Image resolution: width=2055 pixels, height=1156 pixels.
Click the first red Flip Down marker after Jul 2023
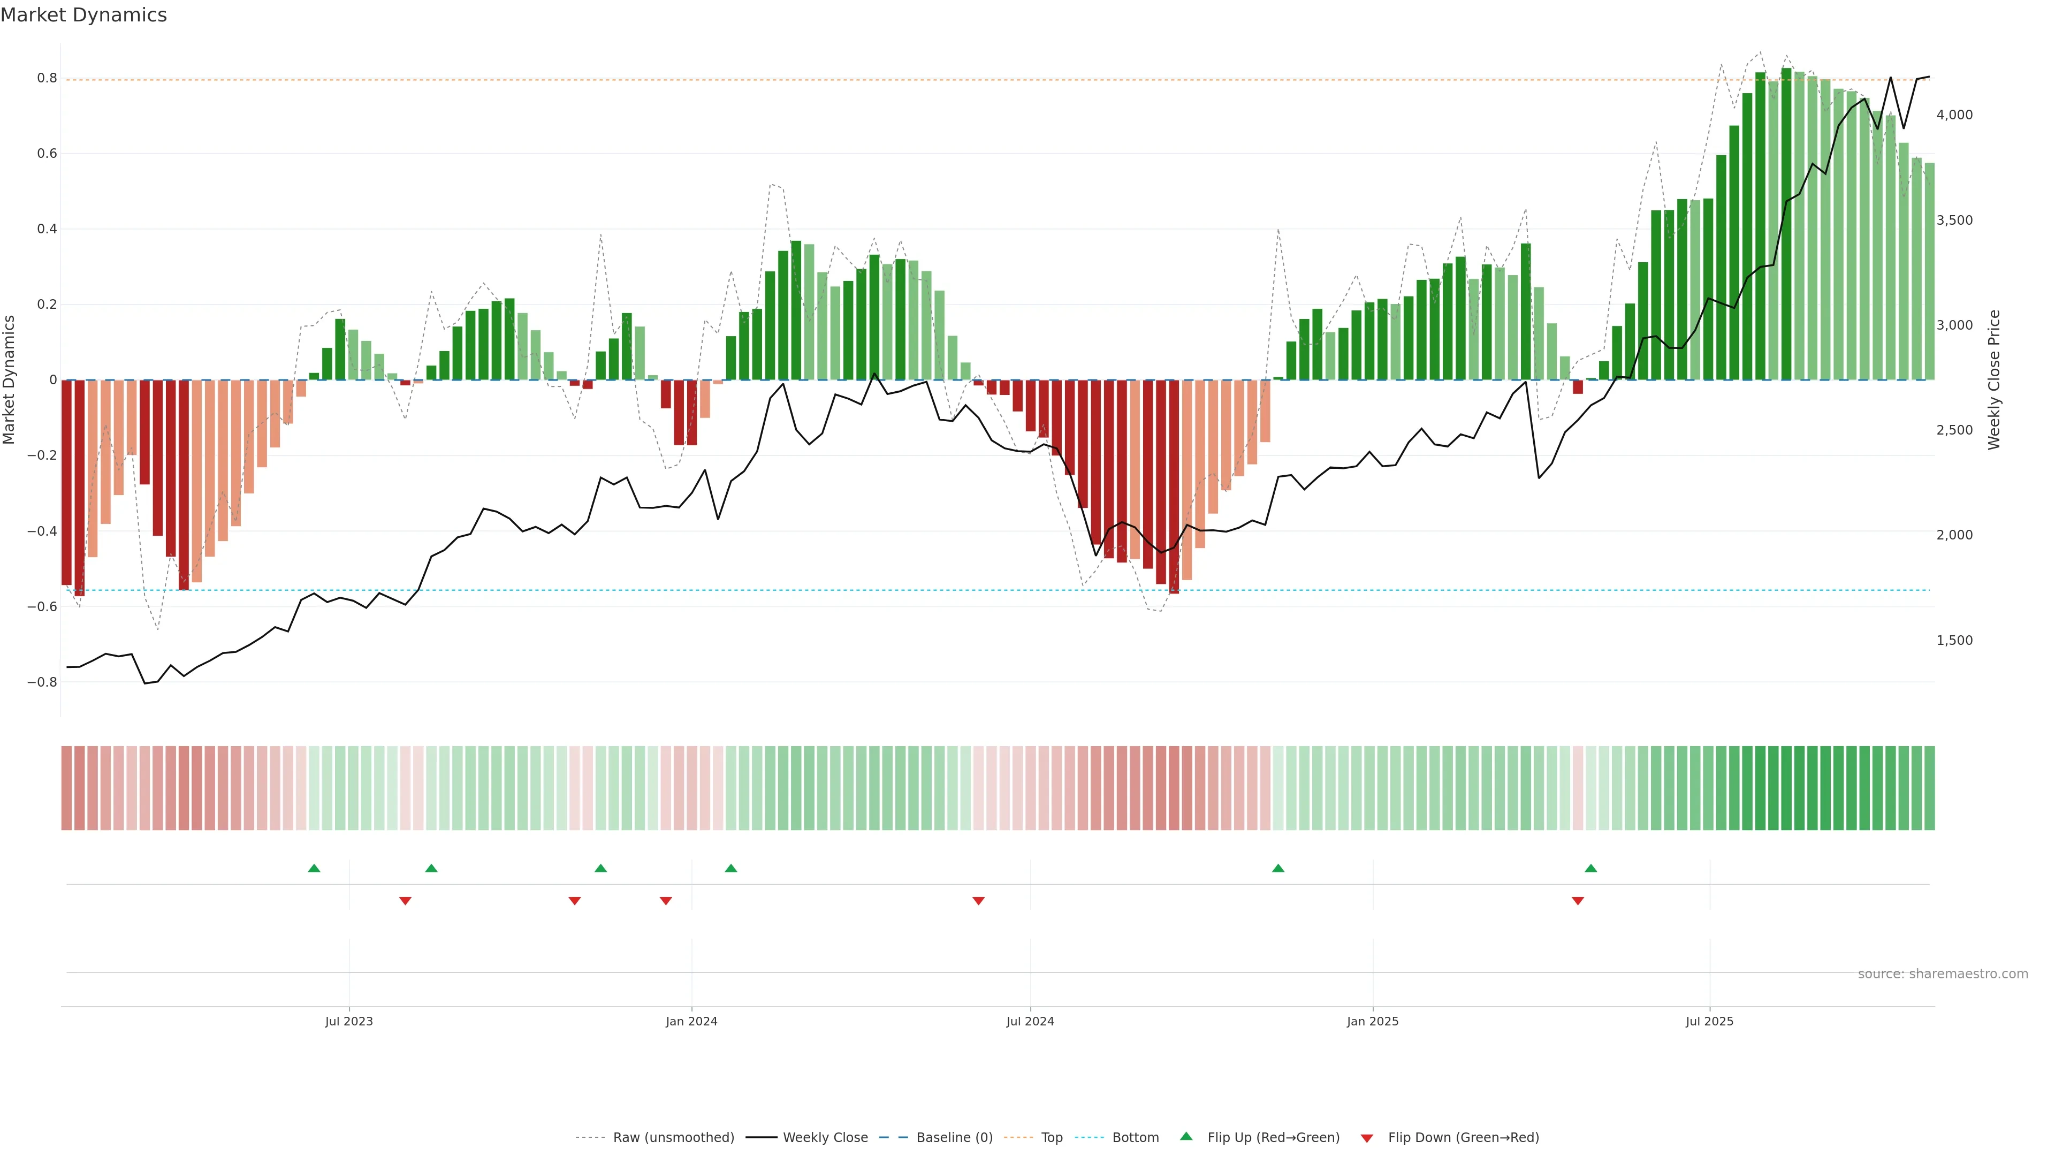pyautogui.click(x=405, y=901)
